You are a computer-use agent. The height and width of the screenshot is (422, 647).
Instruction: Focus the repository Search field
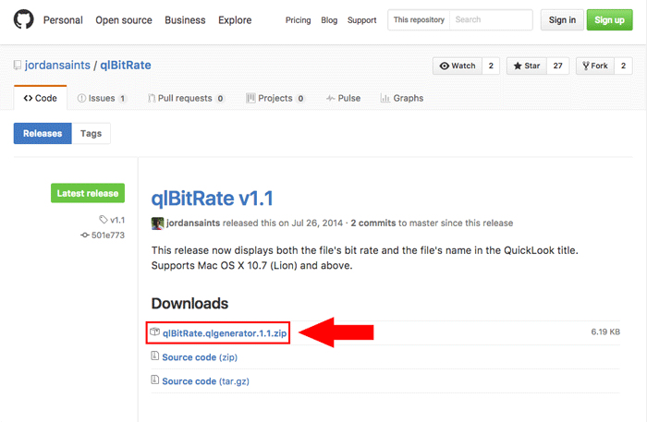tap(491, 19)
